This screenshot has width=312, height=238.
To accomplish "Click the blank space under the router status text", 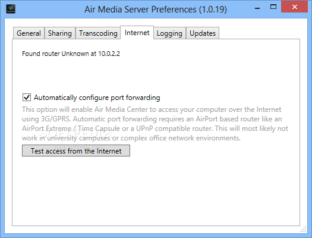I will click(x=156, y=75).
